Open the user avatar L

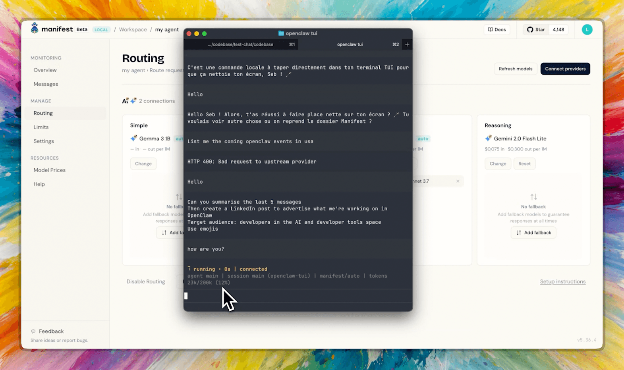click(x=587, y=29)
